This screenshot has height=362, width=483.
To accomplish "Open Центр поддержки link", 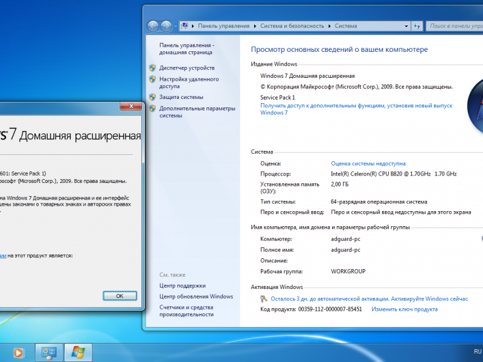I will [x=182, y=285].
